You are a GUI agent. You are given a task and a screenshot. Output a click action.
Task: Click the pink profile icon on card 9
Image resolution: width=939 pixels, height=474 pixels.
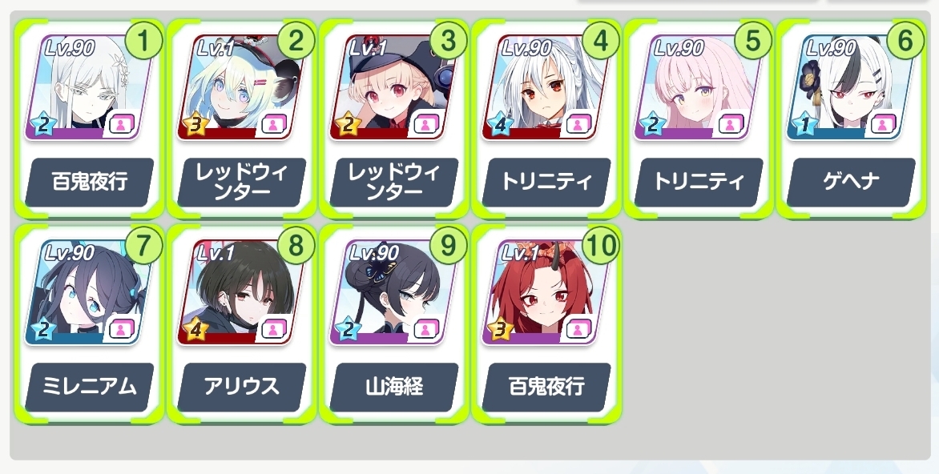(425, 330)
